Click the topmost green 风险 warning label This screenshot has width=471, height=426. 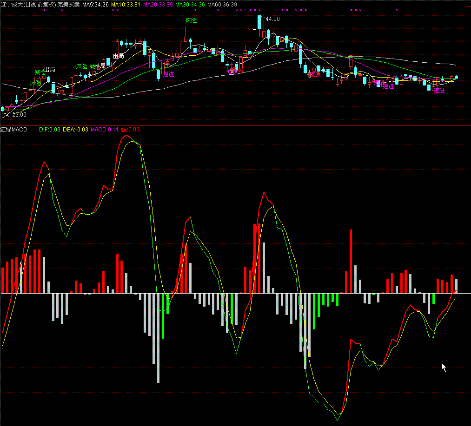pos(192,20)
